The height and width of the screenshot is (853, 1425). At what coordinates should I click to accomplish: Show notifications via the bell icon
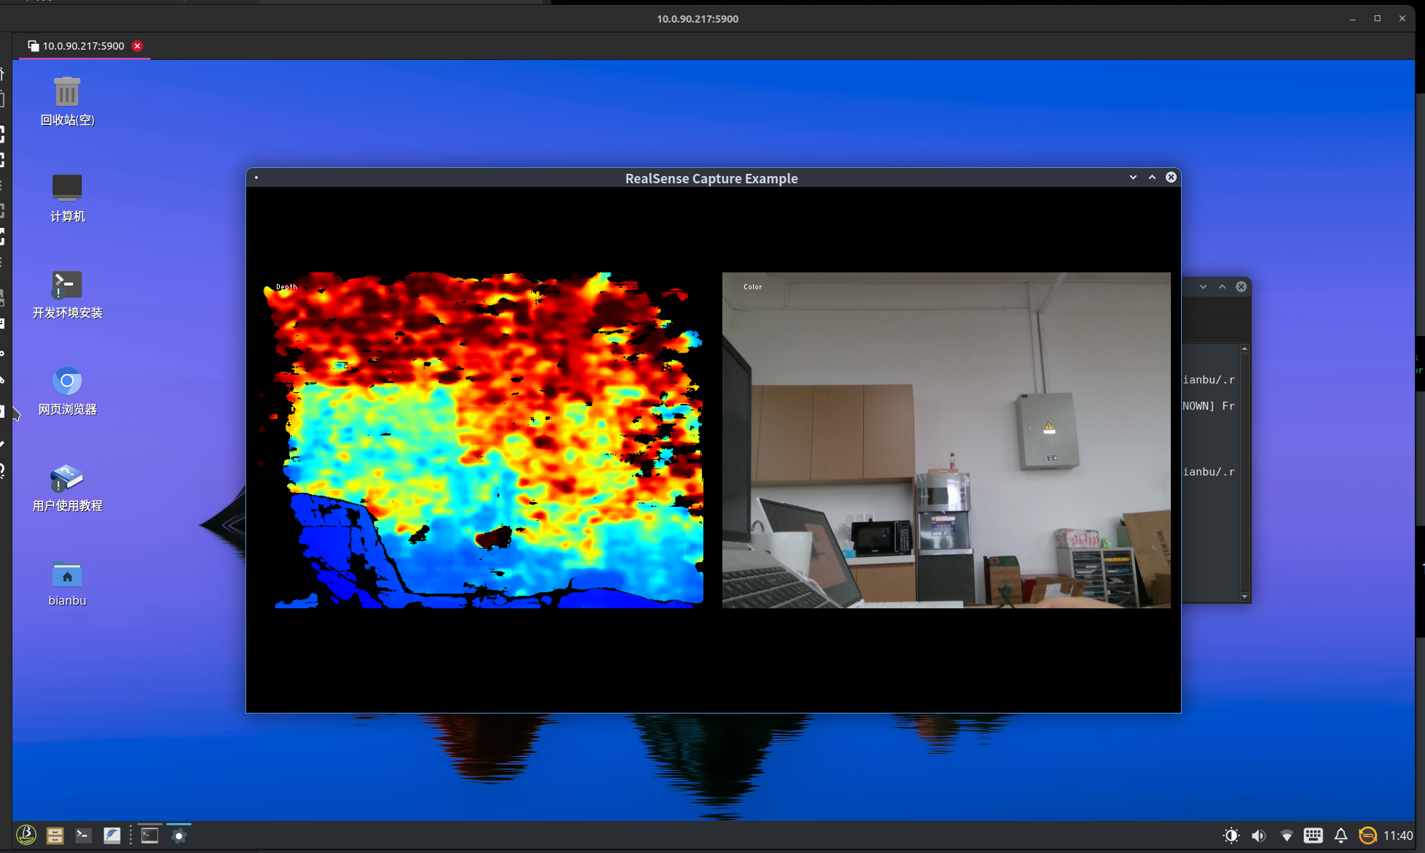(x=1341, y=835)
